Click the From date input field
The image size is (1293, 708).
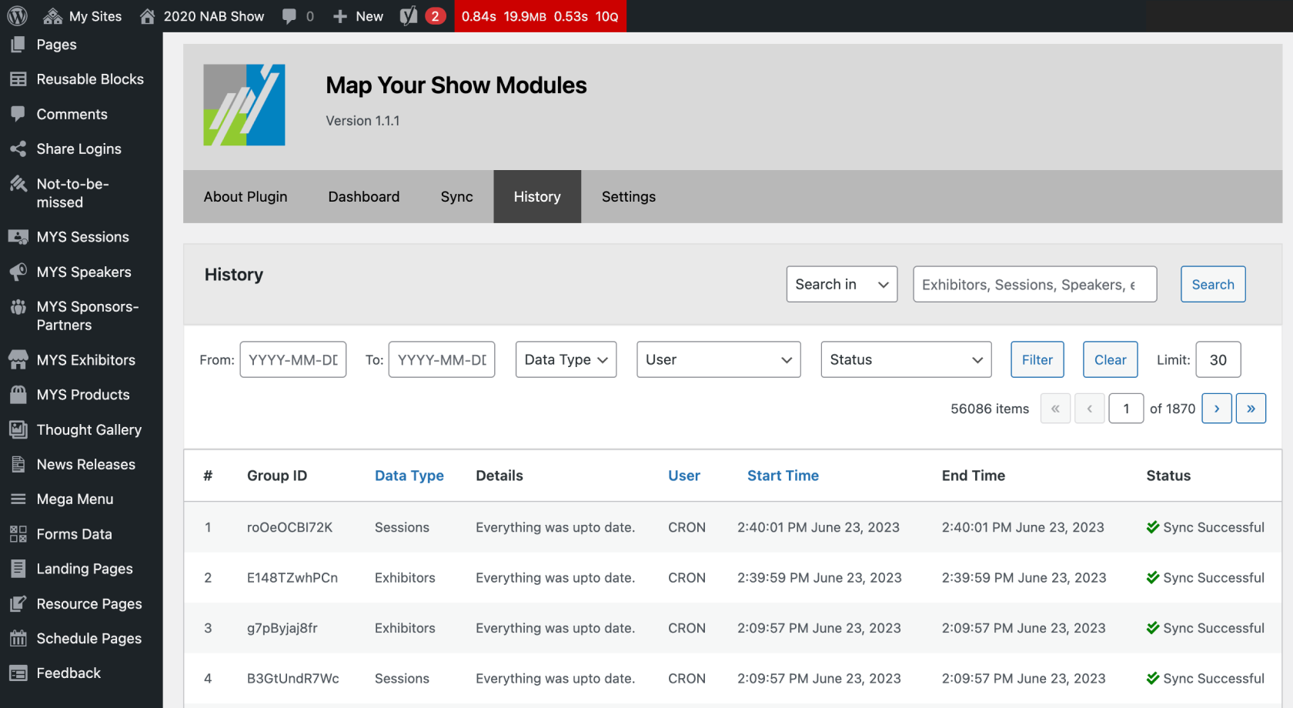coord(293,359)
